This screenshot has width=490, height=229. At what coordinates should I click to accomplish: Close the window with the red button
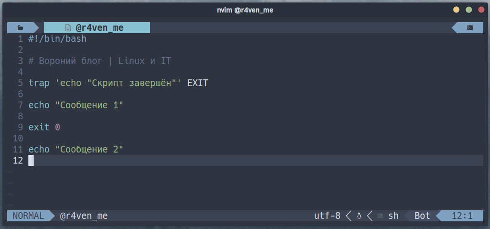tap(481, 10)
